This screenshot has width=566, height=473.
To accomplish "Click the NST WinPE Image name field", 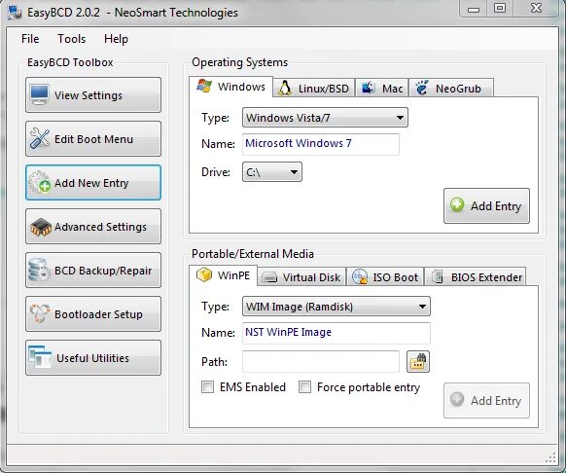I will (336, 333).
